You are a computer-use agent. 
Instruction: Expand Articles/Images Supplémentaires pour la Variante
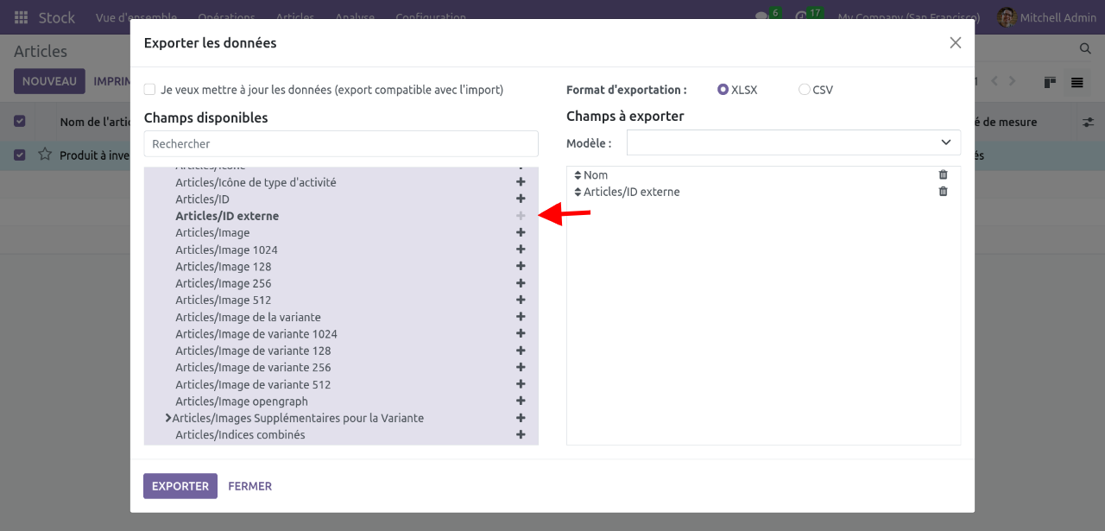click(x=167, y=418)
